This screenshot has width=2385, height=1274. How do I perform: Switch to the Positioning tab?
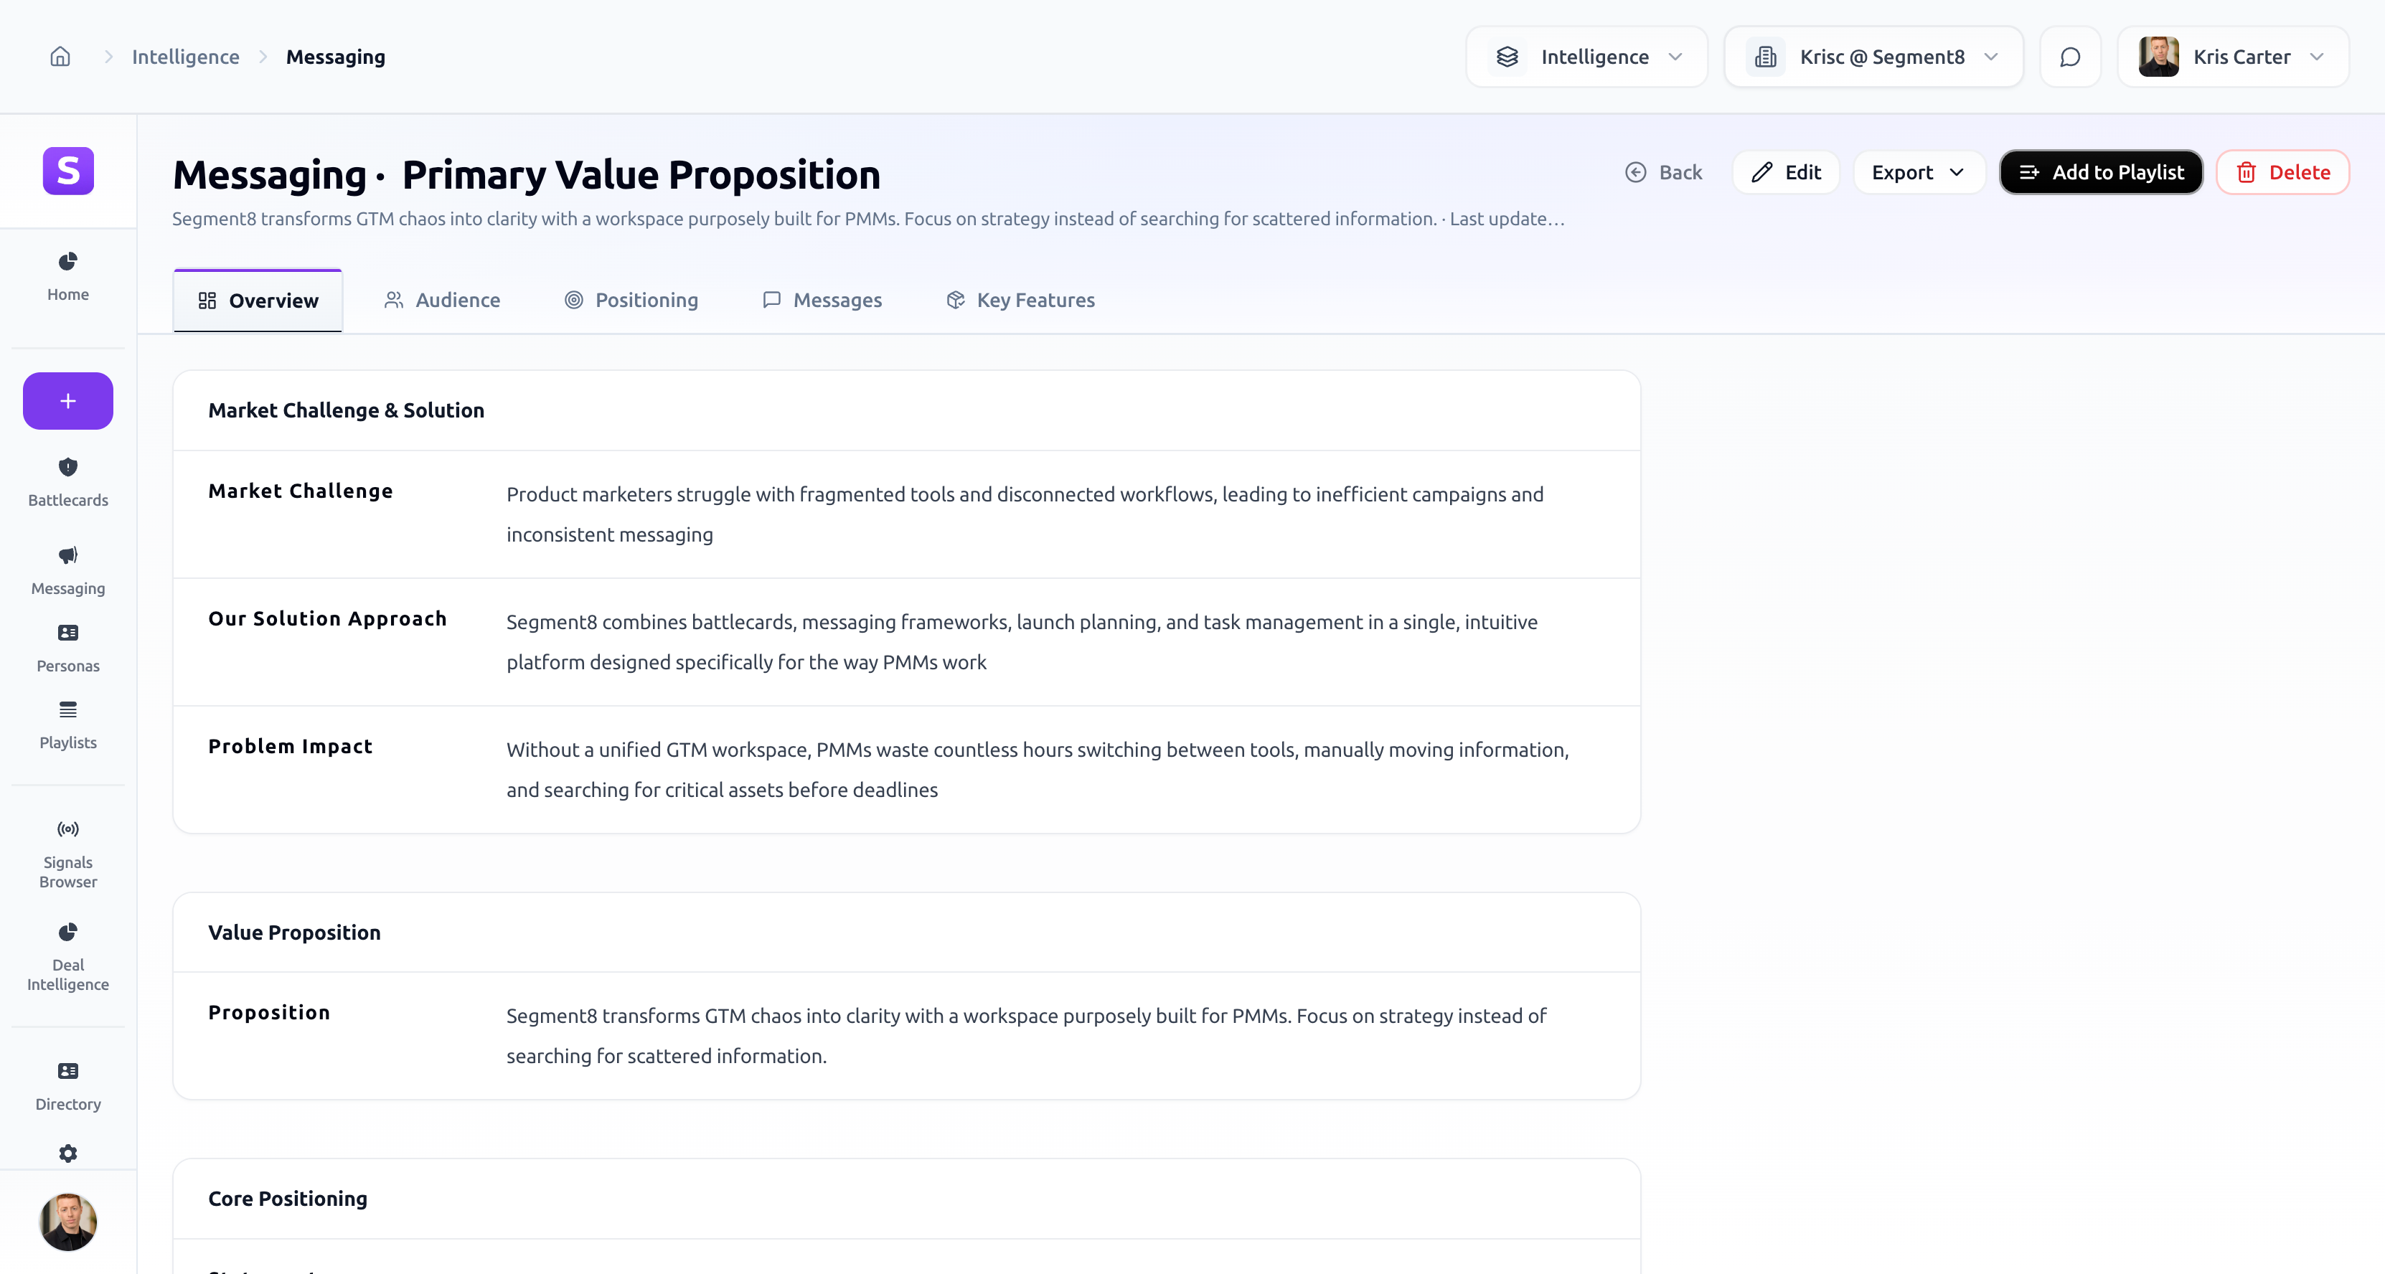[631, 300]
